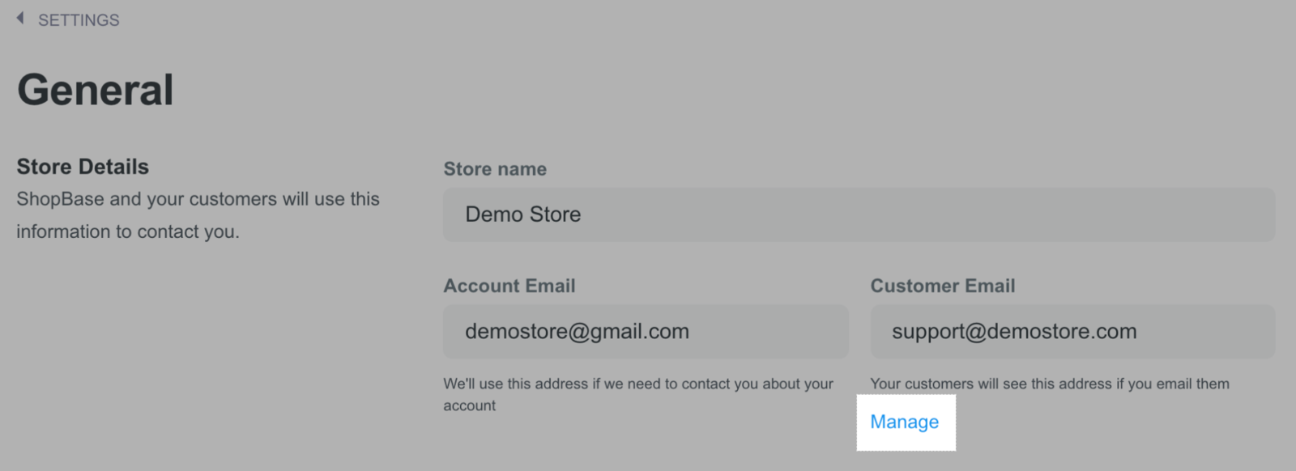
Task: Click the General page heading
Action: pyautogui.click(x=96, y=90)
